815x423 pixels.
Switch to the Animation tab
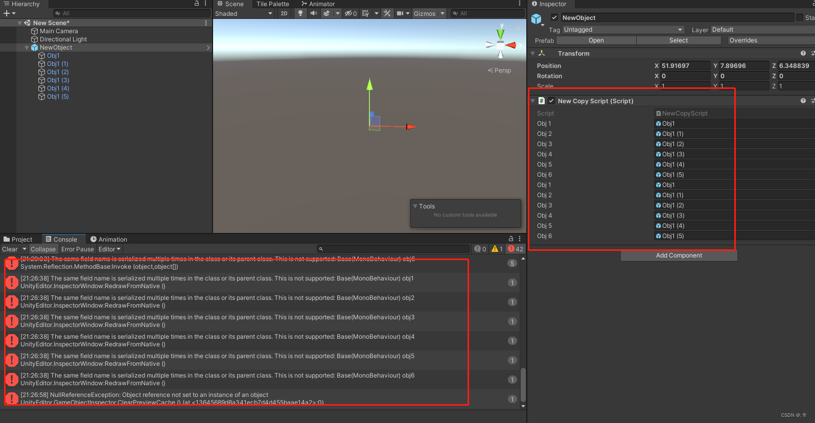[x=109, y=239]
